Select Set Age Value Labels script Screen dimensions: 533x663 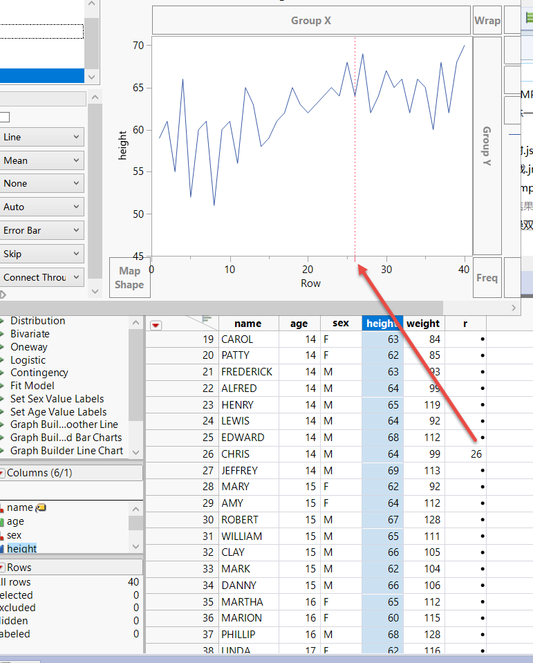click(x=58, y=412)
